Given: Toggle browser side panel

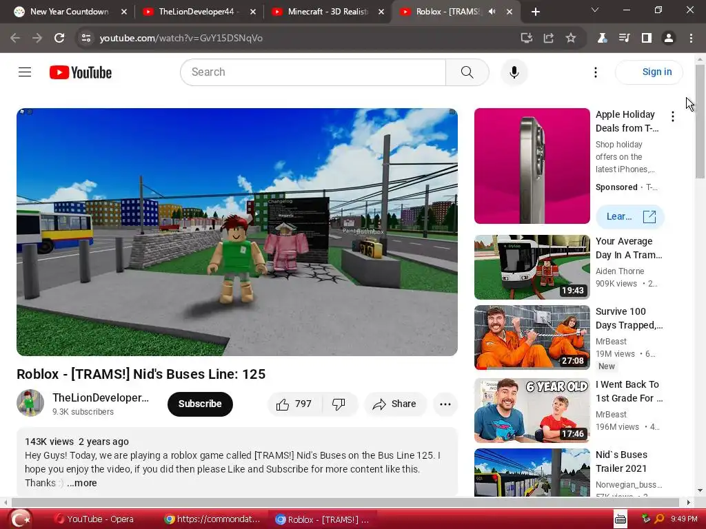Looking at the screenshot, I should (x=647, y=39).
